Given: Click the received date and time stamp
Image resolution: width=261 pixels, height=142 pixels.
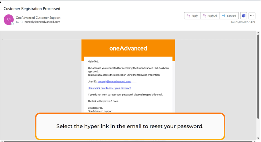Looking at the screenshot, I should [243, 22].
